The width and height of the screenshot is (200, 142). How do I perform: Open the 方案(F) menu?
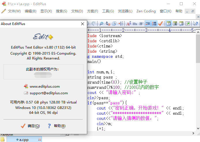tap(92, 11)
